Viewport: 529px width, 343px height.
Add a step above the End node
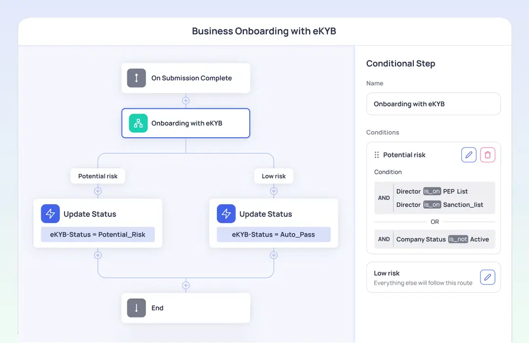186,285
